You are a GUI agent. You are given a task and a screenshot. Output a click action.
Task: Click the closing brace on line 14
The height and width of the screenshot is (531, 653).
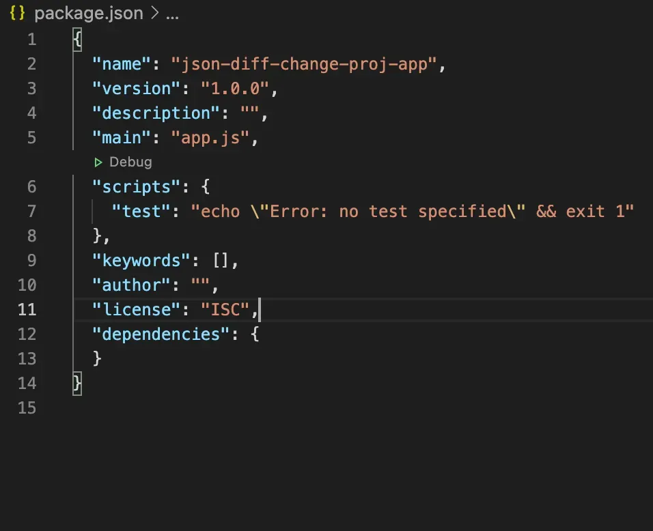76,383
